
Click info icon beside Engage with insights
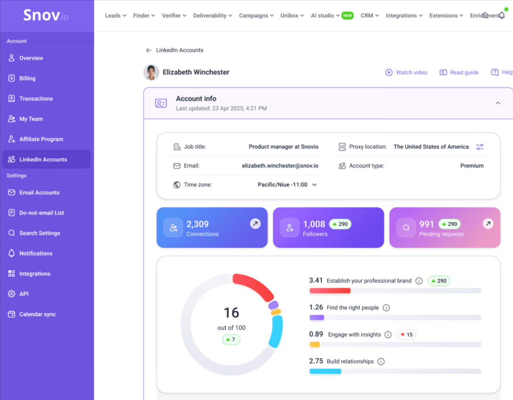point(388,335)
